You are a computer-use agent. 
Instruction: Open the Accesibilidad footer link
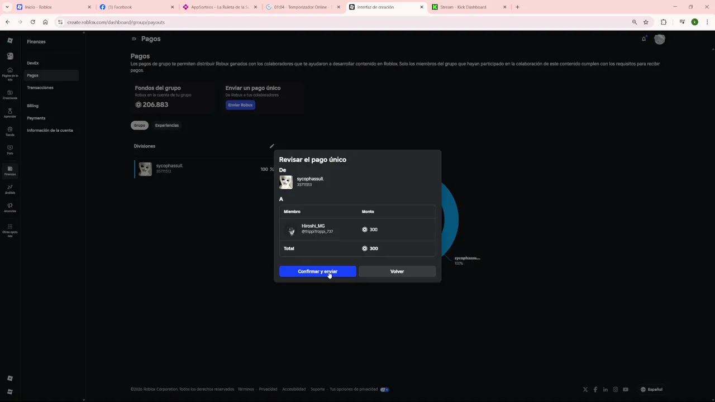(x=294, y=389)
